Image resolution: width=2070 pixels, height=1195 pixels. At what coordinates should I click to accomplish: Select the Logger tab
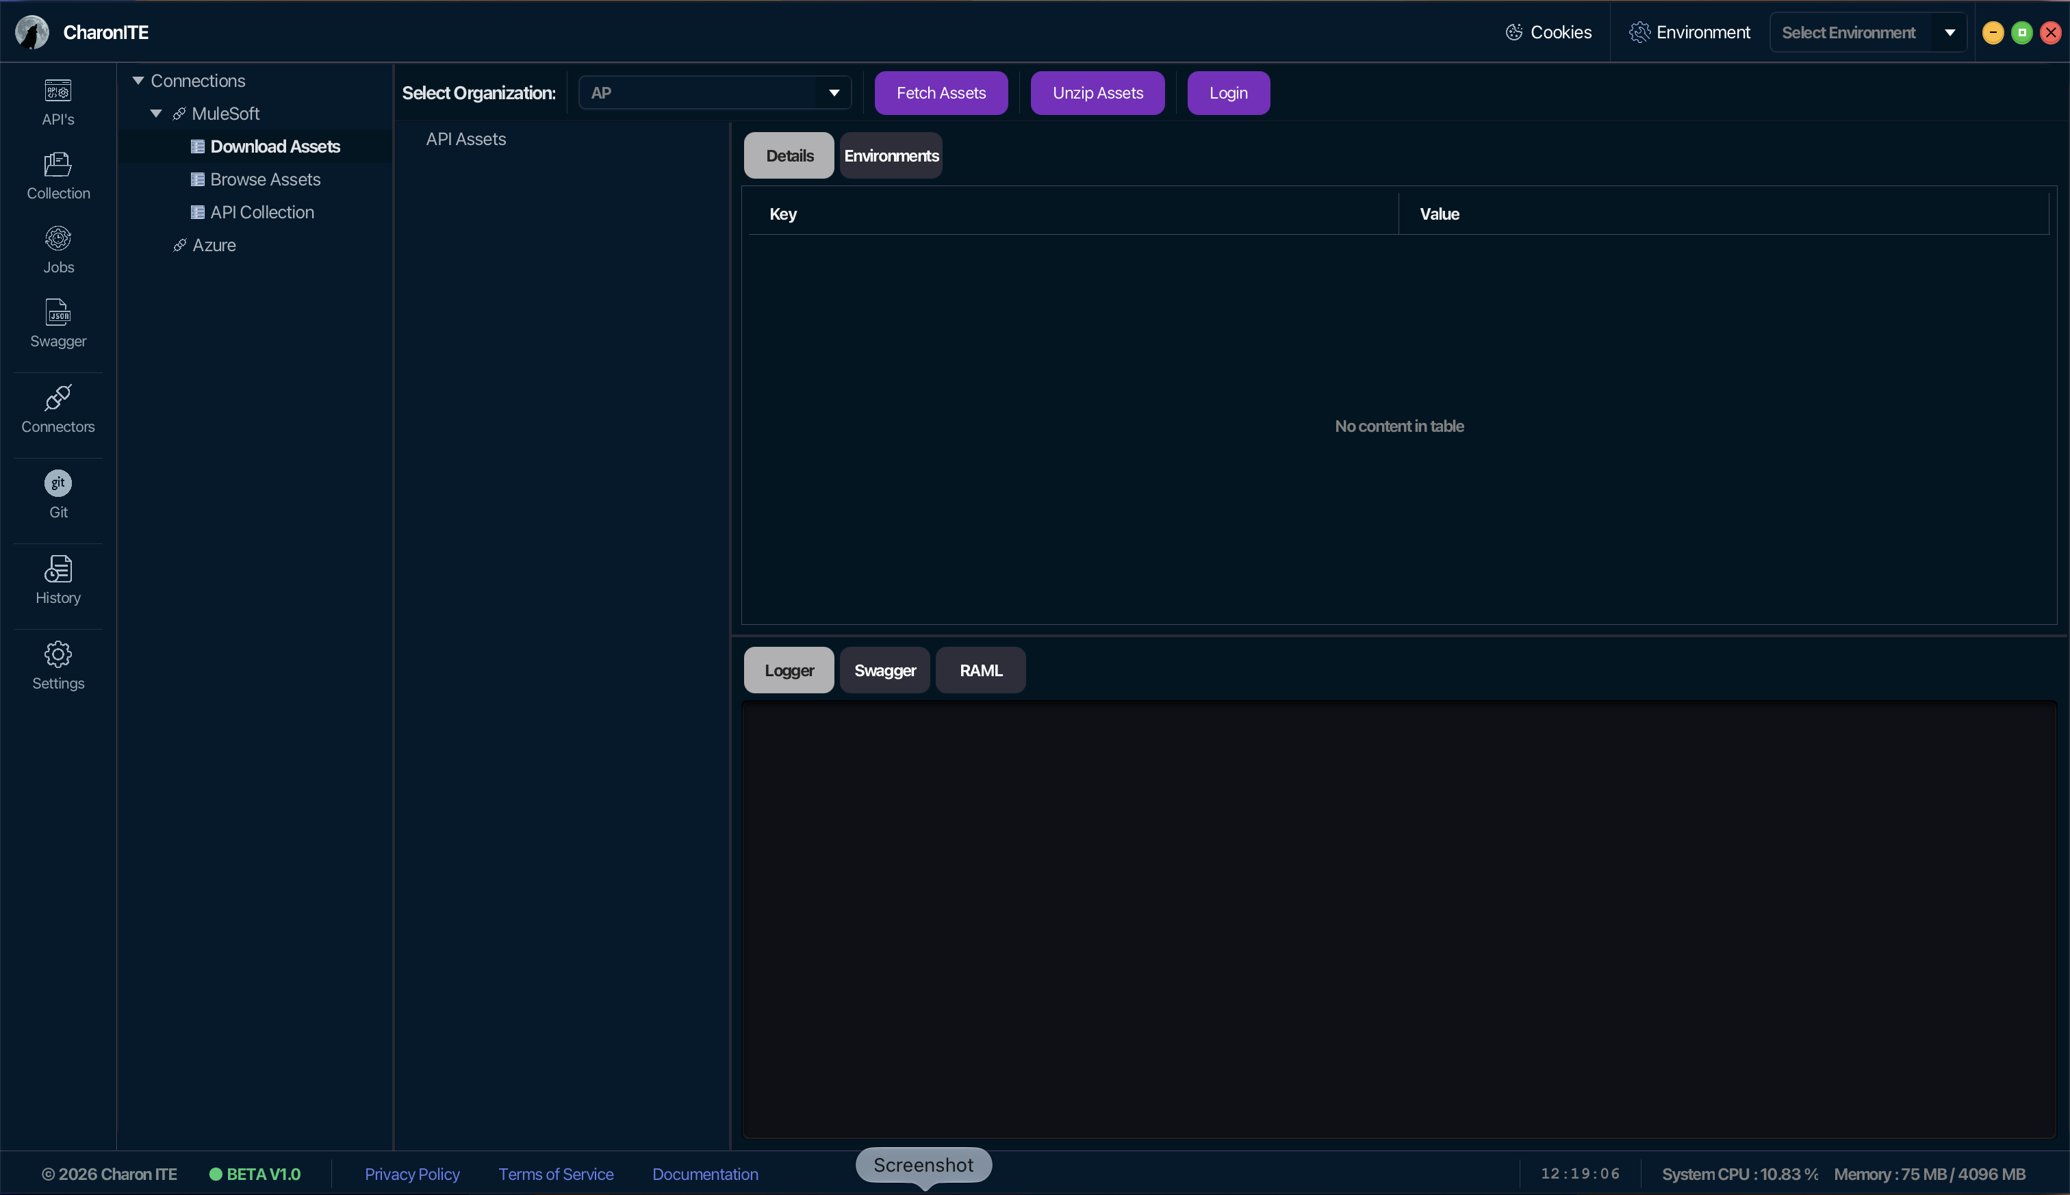click(789, 670)
